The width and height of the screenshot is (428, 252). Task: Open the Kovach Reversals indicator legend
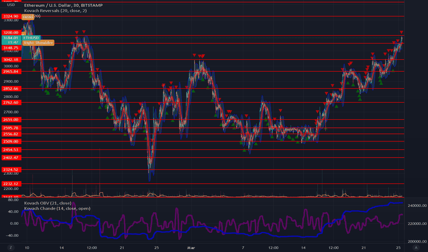tap(56, 11)
